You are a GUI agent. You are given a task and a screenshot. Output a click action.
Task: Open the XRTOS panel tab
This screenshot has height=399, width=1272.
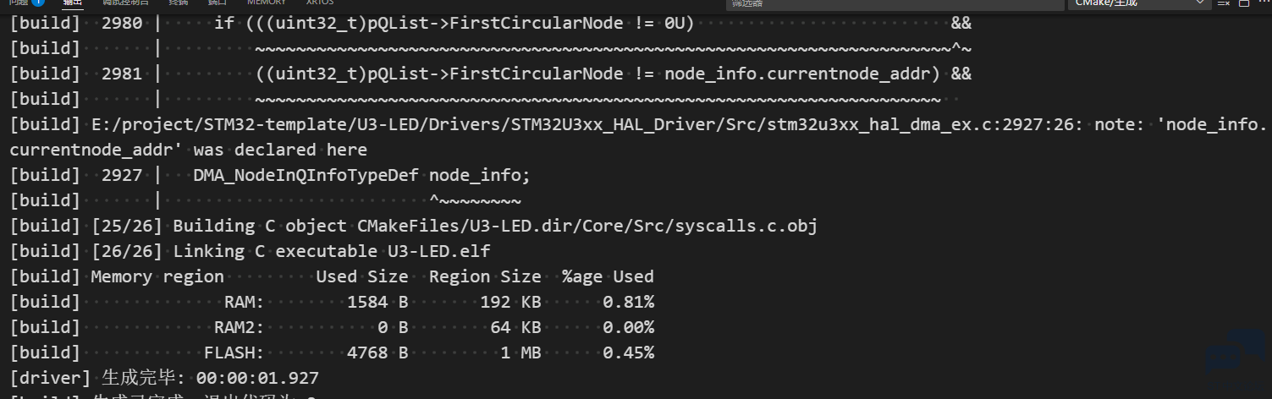[320, 3]
